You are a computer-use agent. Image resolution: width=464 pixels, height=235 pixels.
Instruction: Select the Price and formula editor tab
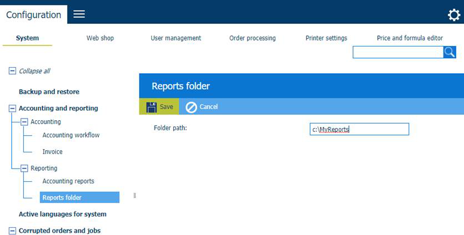coord(410,38)
